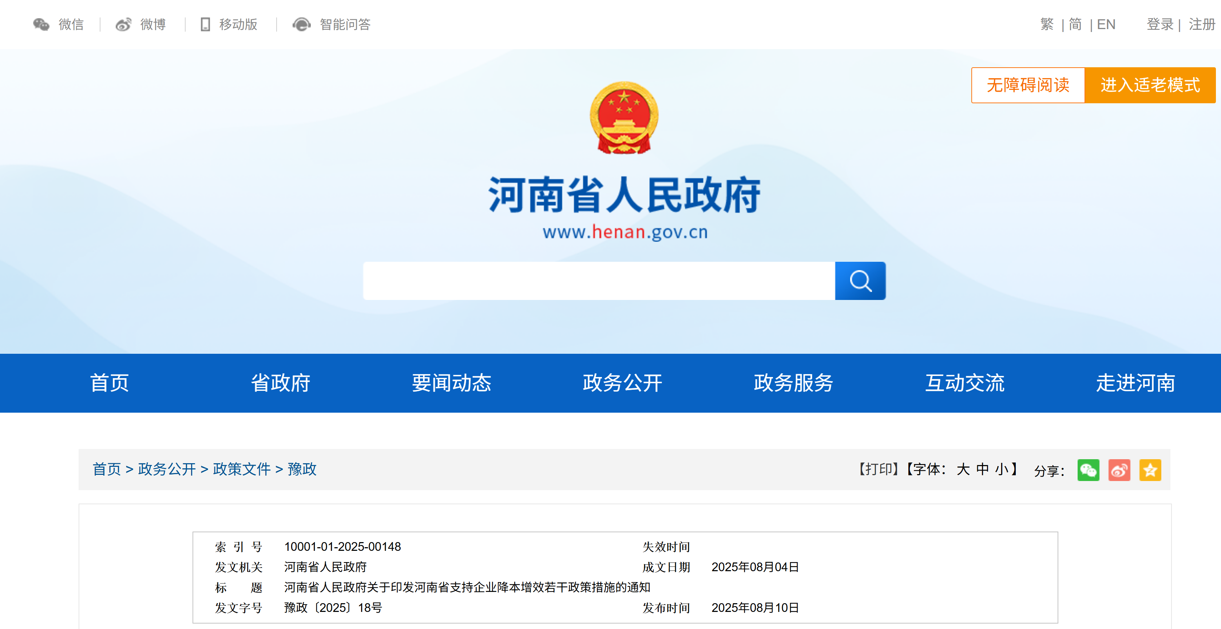The width and height of the screenshot is (1221, 629).
Task: Switch to Traditional Chinese (繁)
Action: coord(1047,24)
